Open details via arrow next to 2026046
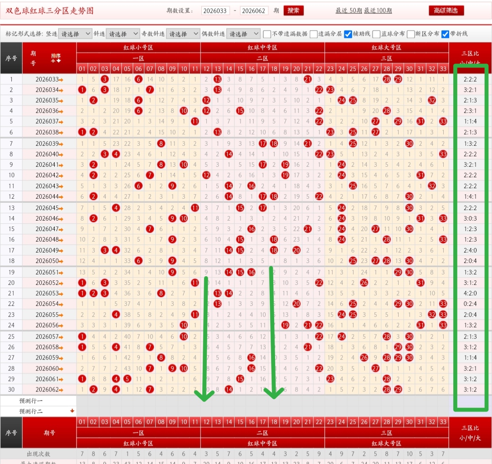The image size is (492, 464). [x=61, y=219]
